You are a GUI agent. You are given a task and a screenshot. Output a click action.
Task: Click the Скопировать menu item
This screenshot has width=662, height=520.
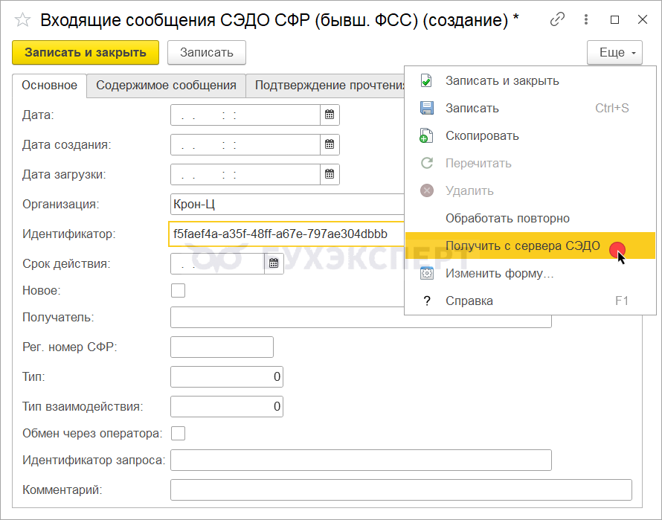point(482,136)
